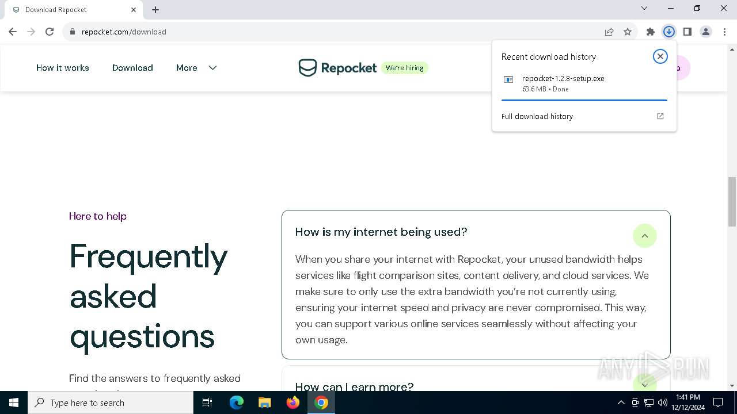Click the setup file icon in downloads
Image resolution: width=737 pixels, height=414 pixels.
point(508,80)
